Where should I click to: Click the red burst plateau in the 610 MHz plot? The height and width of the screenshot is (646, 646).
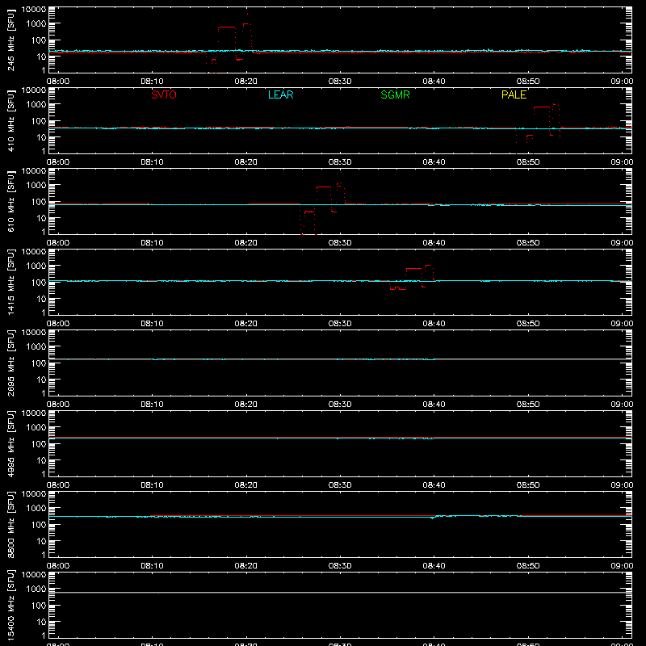click(324, 187)
